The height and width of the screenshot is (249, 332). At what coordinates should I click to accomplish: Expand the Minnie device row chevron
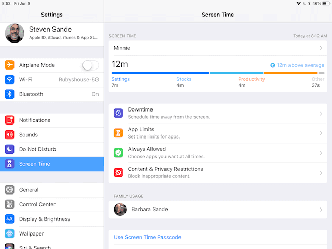[x=321, y=48]
